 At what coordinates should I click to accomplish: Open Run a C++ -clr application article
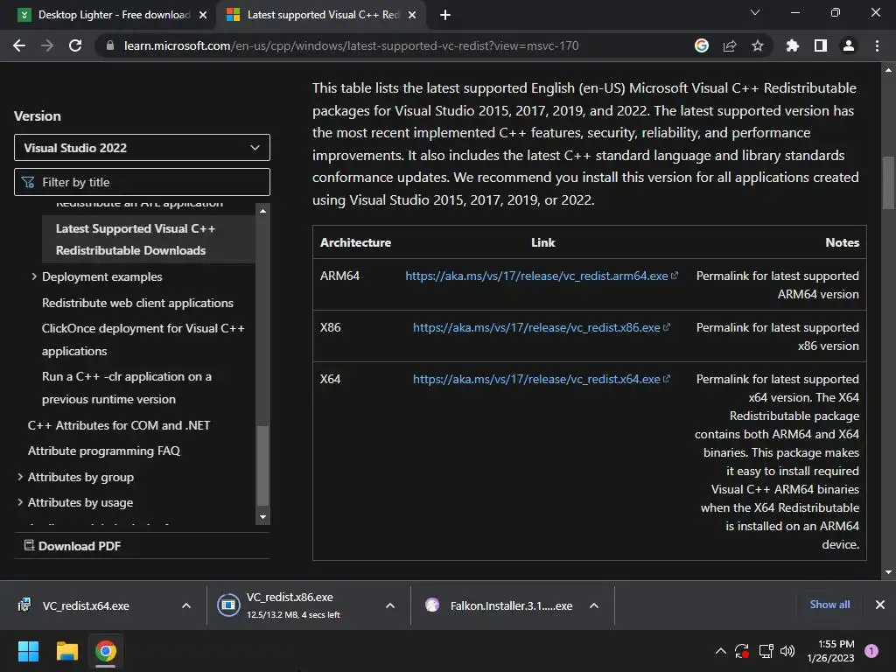126,388
